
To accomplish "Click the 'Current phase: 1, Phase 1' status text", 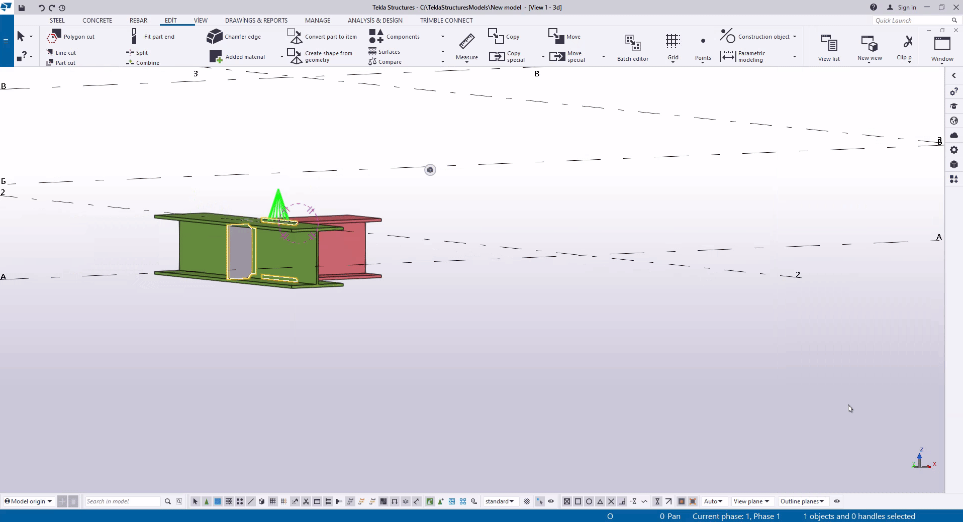I will coord(736,516).
